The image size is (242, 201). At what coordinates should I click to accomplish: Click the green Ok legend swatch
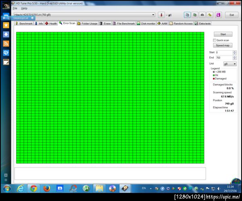coord(214,75)
